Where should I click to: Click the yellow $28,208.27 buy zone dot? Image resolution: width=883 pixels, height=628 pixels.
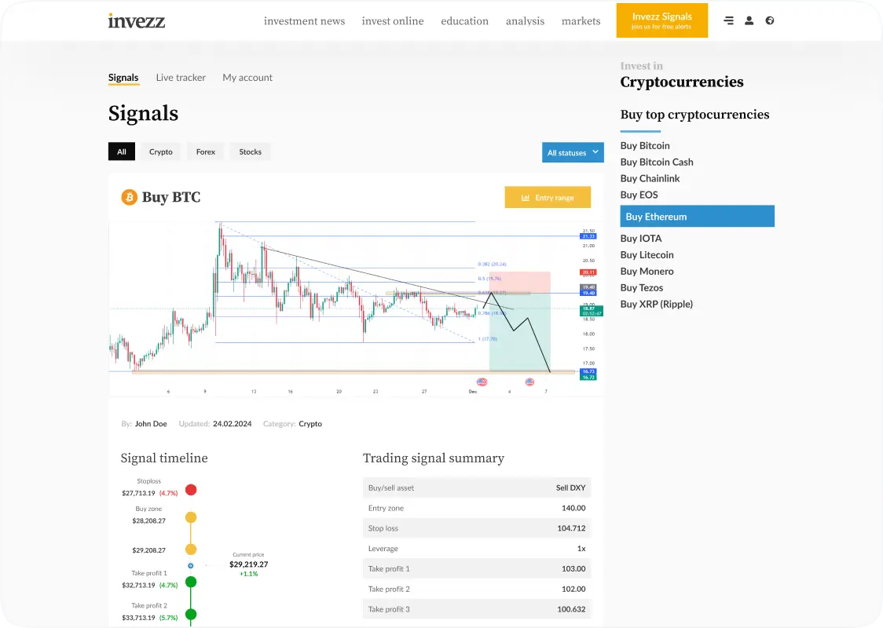point(191,517)
